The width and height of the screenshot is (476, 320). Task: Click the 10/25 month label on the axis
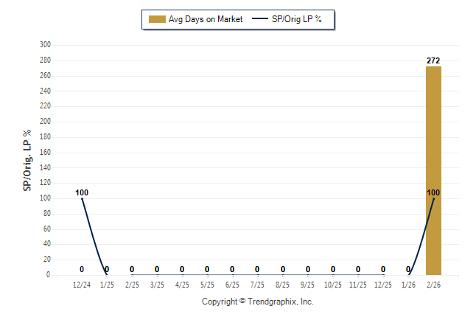point(333,285)
